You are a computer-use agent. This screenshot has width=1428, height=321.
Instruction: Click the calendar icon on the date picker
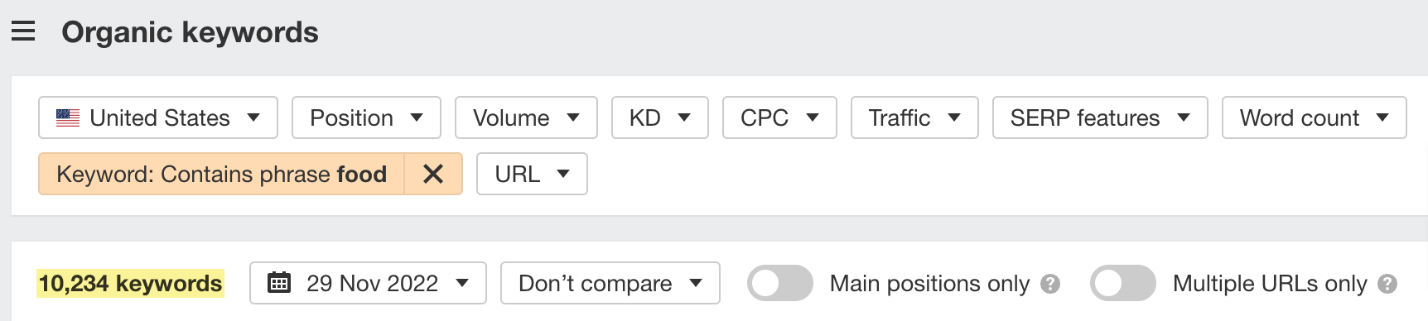[x=279, y=283]
